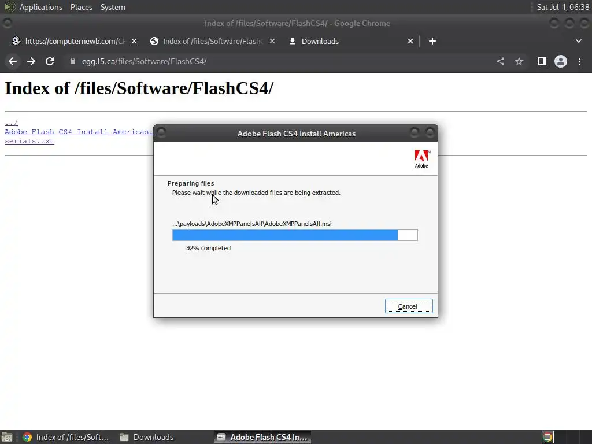This screenshot has width=592, height=444.
Task: Open Chrome's three-dot menu
Action: (579, 61)
